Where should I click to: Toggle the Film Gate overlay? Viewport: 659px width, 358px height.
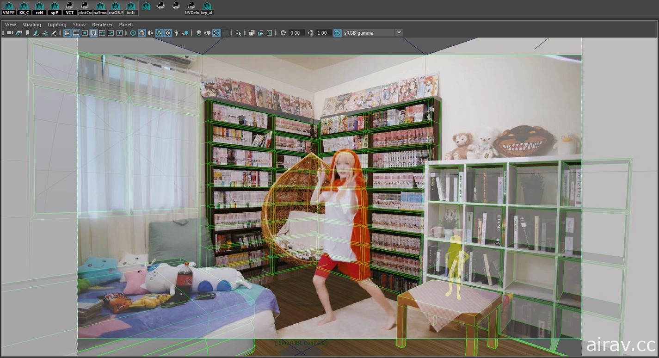pyautogui.click(x=76, y=33)
